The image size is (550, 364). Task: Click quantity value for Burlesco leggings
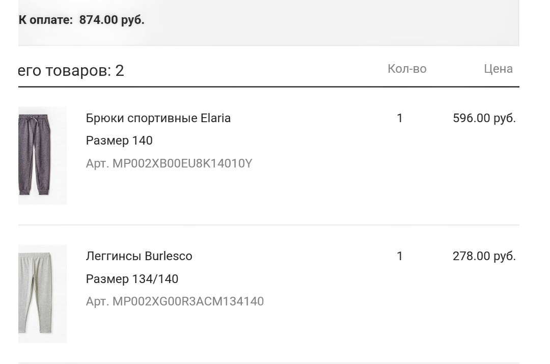(400, 256)
